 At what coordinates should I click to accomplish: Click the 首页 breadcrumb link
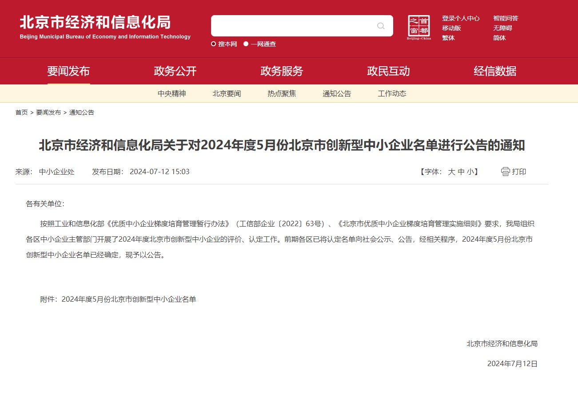tap(21, 112)
